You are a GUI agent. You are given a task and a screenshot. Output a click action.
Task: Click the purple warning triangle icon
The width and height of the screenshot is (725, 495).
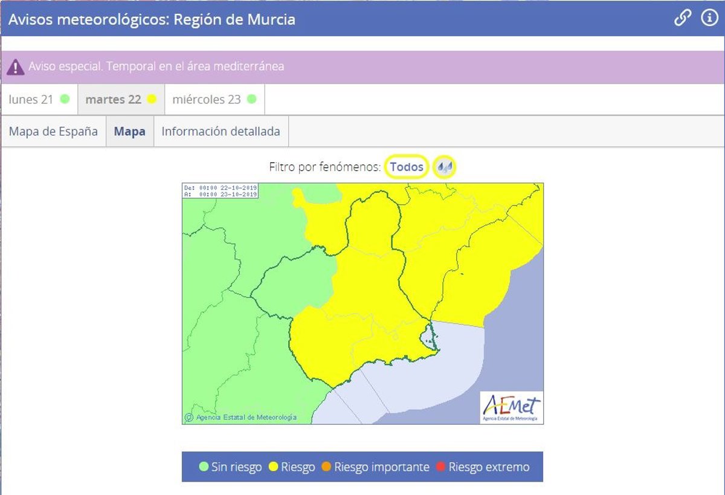(x=16, y=67)
